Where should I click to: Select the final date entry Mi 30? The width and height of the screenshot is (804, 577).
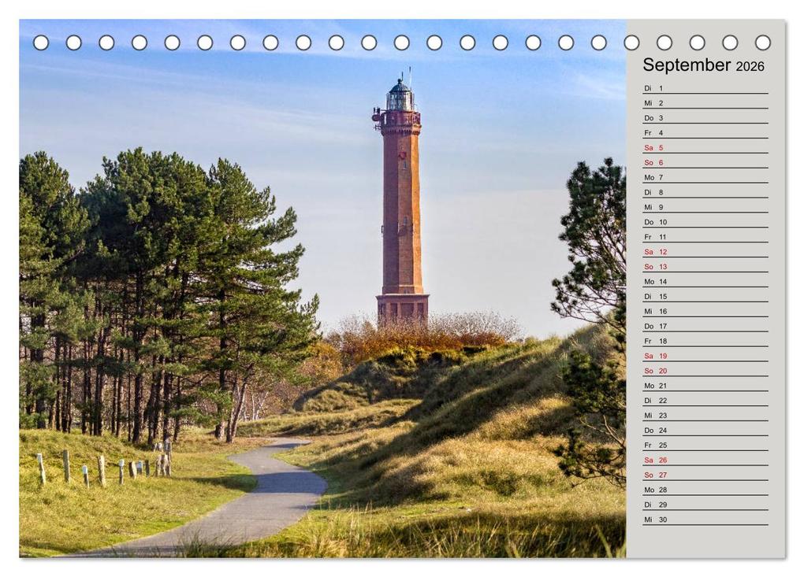tap(655, 520)
